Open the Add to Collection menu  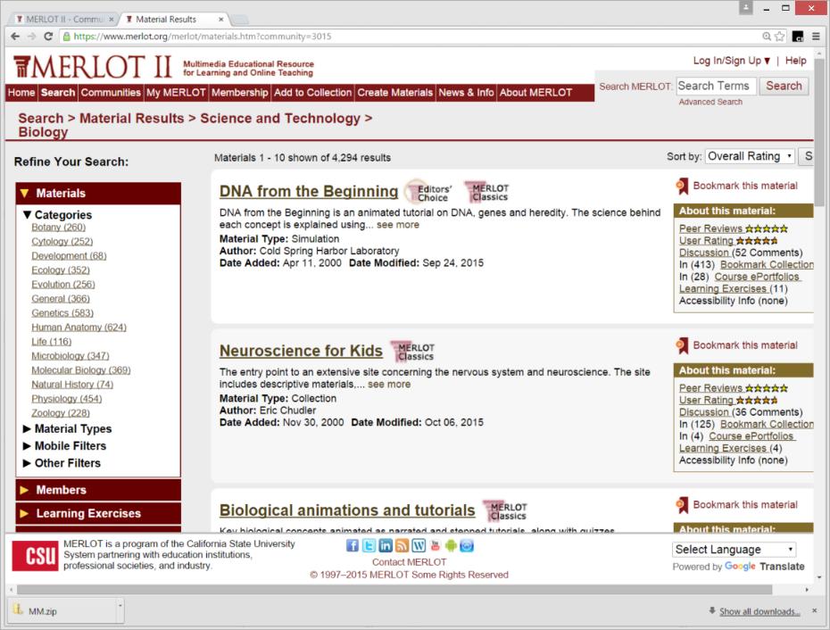coord(313,93)
